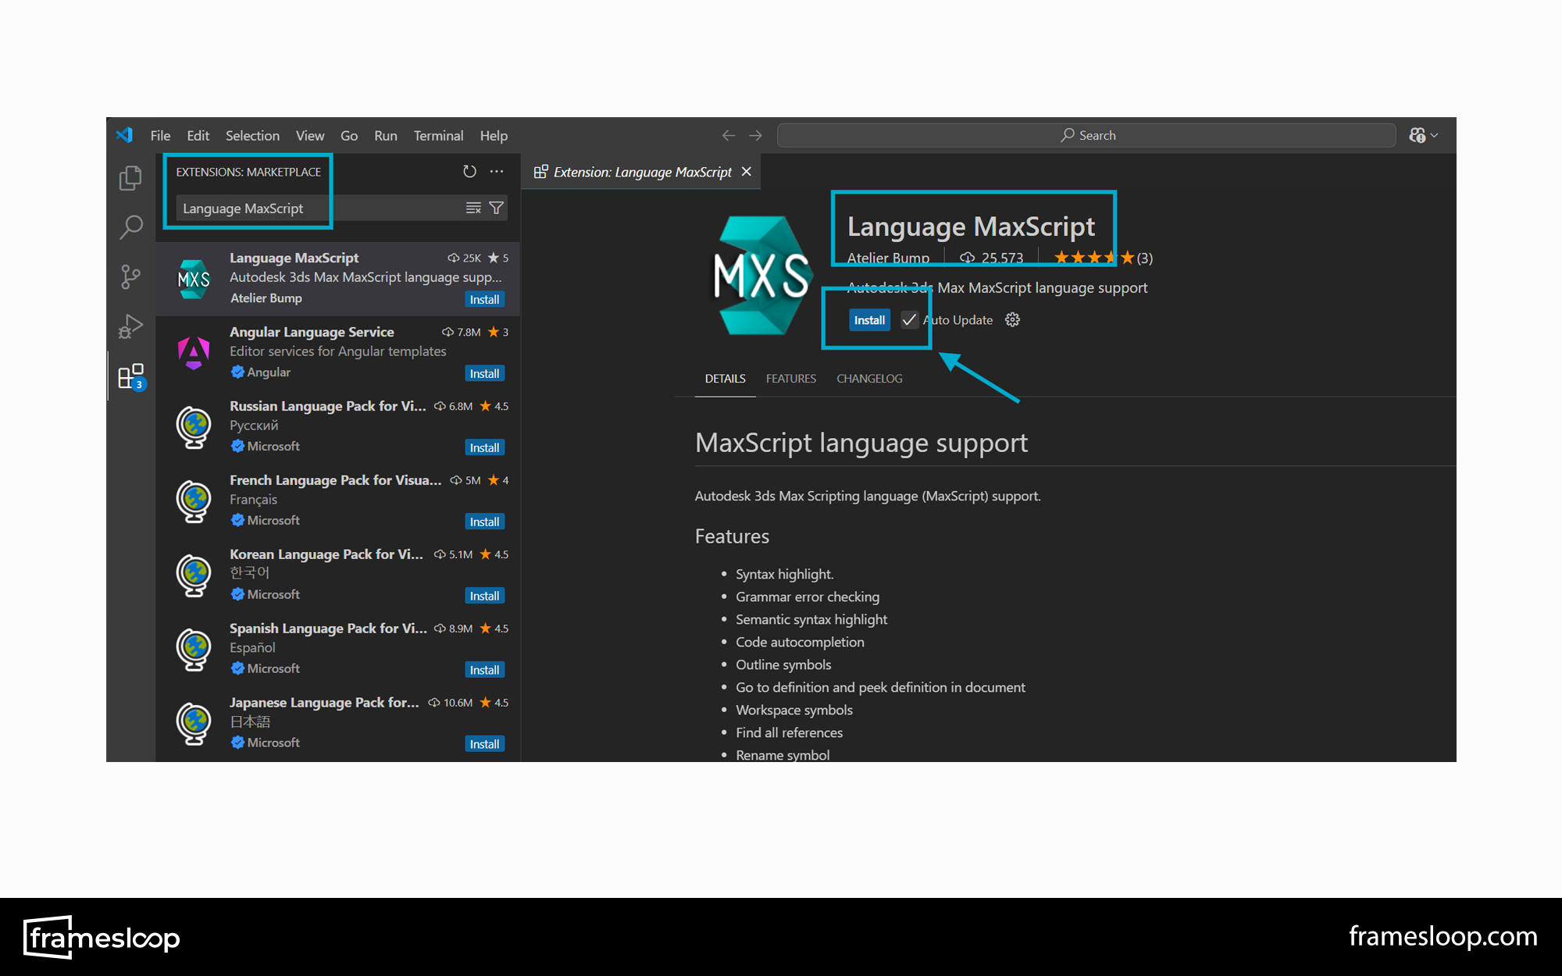Screen dimensions: 1562x976
Task: Select the Extension: Language MaxScript editor tab
Action: [641, 172]
